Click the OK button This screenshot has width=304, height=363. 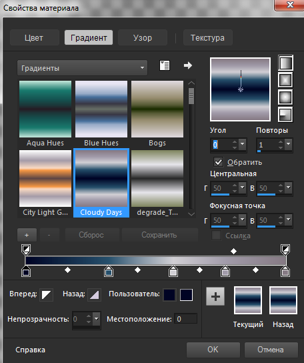213,350
